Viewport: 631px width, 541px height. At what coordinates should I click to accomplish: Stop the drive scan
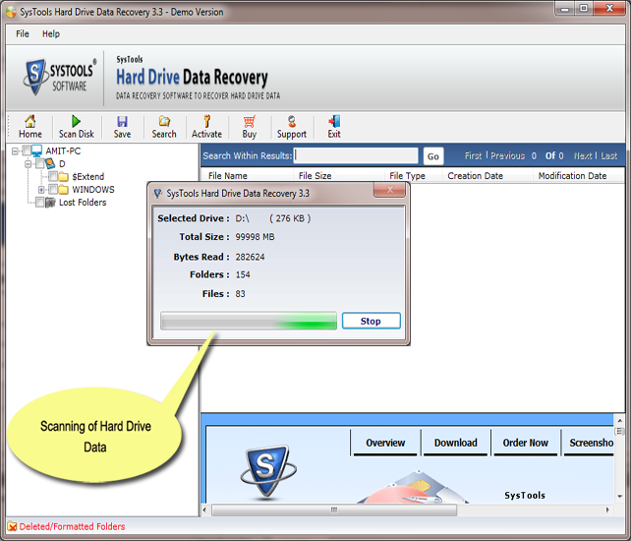(372, 321)
